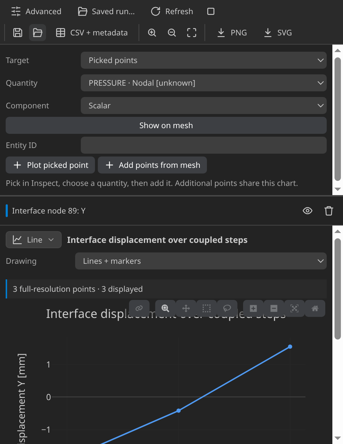Image resolution: width=343 pixels, height=444 pixels.
Task: Open the Component dropdown
Action: coord(204,106)
